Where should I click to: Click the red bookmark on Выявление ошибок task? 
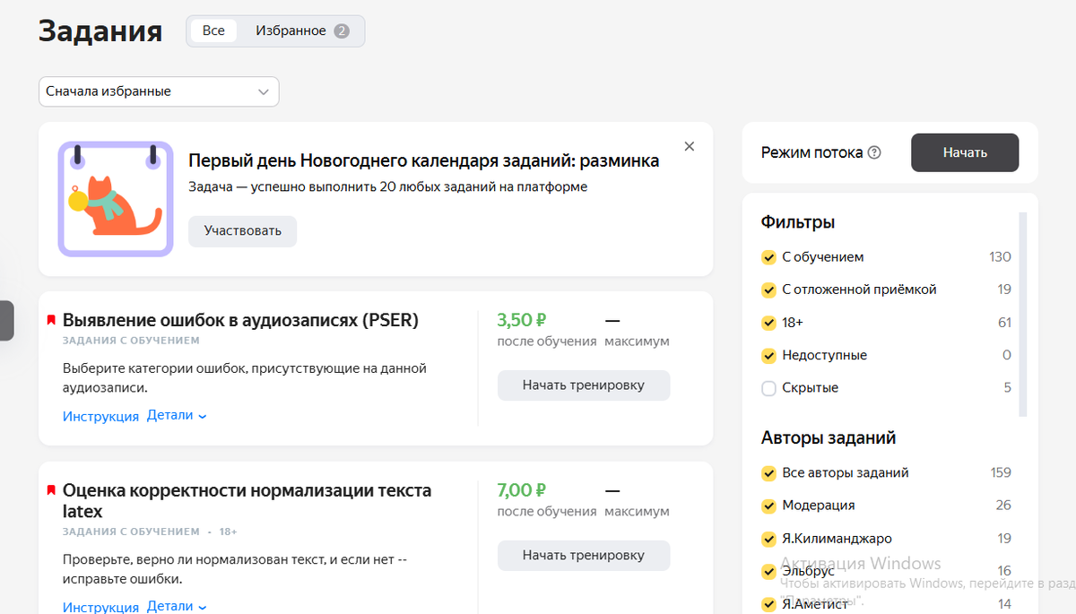coord(51,321)
